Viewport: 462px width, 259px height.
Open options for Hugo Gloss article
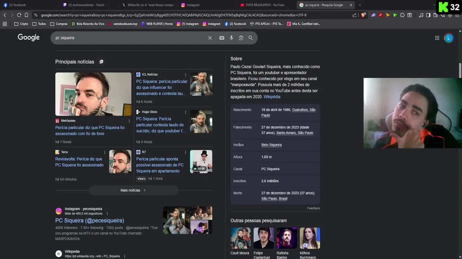(x=186, y=112)
